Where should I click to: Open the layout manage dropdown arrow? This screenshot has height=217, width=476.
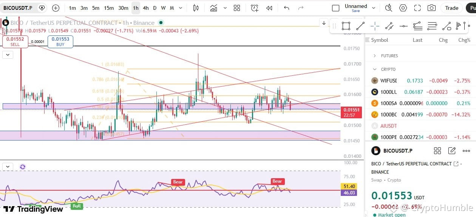tap(374, 8)
